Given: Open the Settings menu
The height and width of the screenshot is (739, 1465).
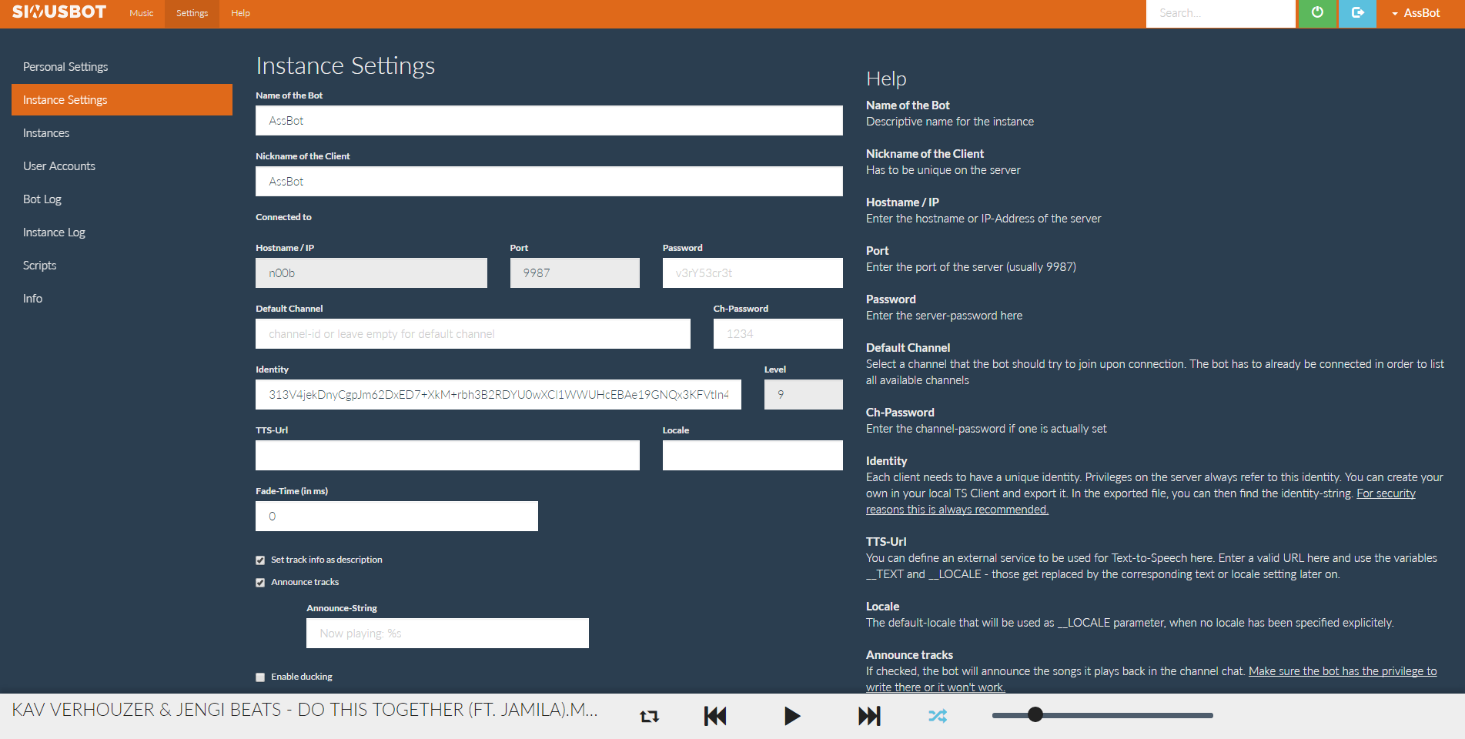Looking at the screenshot, I should pyautogui.click(x=192, y=13).
